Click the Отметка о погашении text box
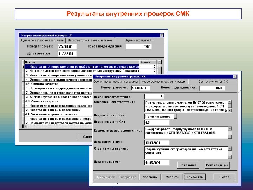 coord(186,153)
